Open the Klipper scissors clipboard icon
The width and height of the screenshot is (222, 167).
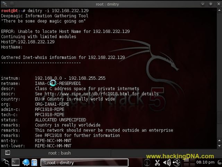pyautogui.click(x=157, y=162)
